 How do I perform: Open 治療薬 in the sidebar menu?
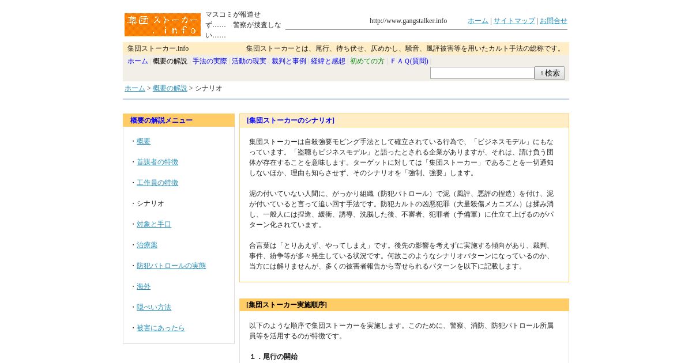coord(147,245)
